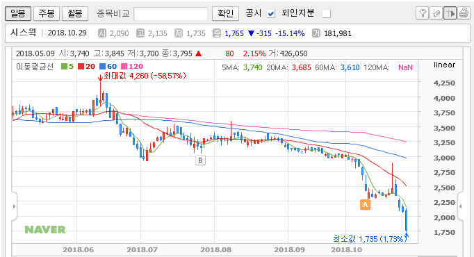Click the B disclosure marker on chart
The width and height of the screenshot is (474, 257).
tap(200, 160)
